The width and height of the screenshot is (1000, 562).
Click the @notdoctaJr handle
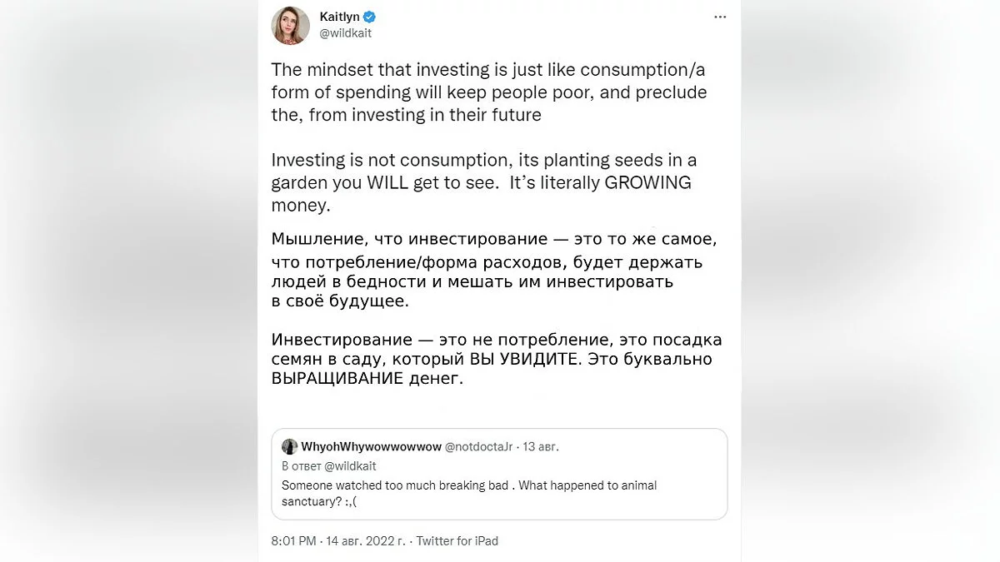(x=479, y=447)
